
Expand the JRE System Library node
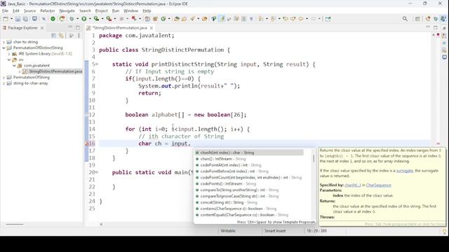click(x=9, y=54)
